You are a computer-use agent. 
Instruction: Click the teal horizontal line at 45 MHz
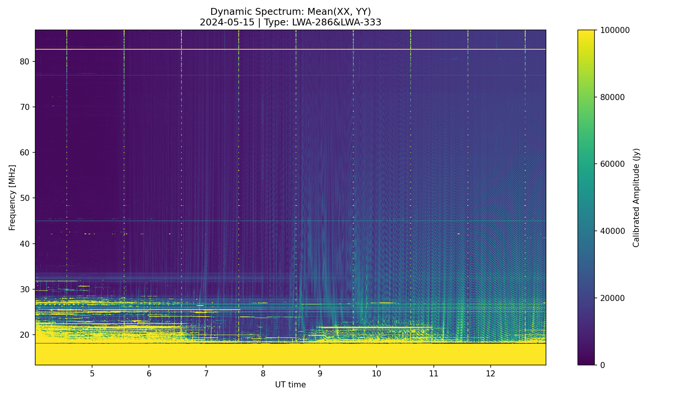coord(291,221)
